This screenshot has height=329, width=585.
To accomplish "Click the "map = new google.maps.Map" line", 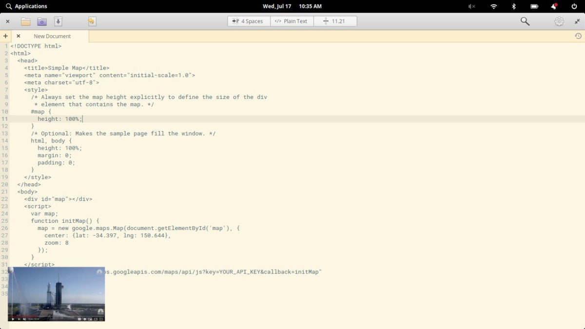I will (139, 228).
